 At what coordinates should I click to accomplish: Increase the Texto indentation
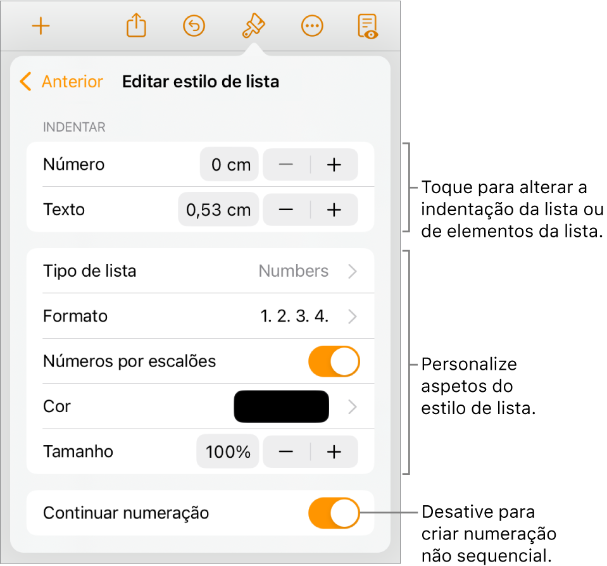pos(334,210)
